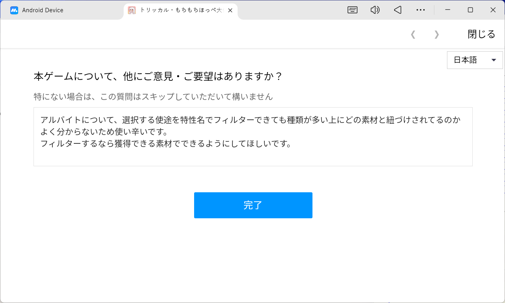This screenshot has width=505, height=303.
Task: Click the game tab's character thumbnail icon
Action: click(x=132, y=10)
